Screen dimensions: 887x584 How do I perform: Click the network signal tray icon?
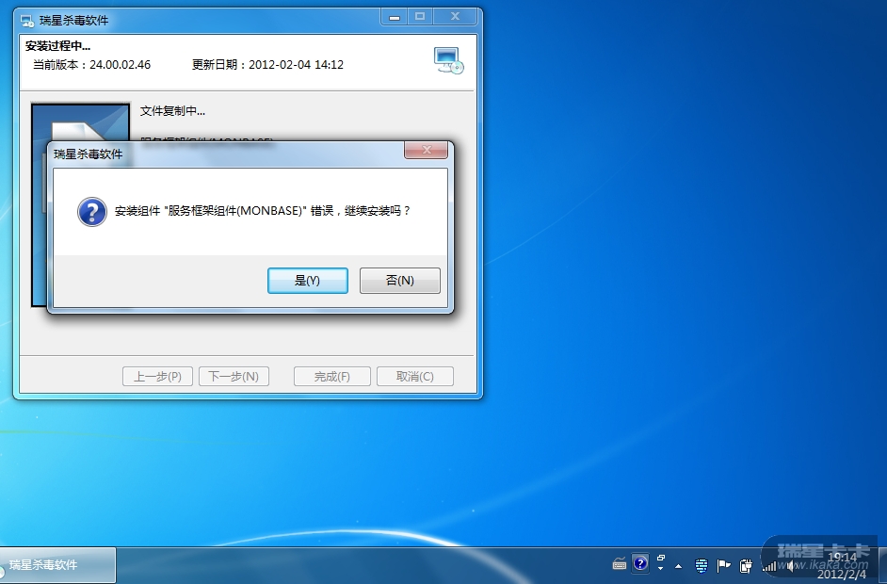point(769,565)
